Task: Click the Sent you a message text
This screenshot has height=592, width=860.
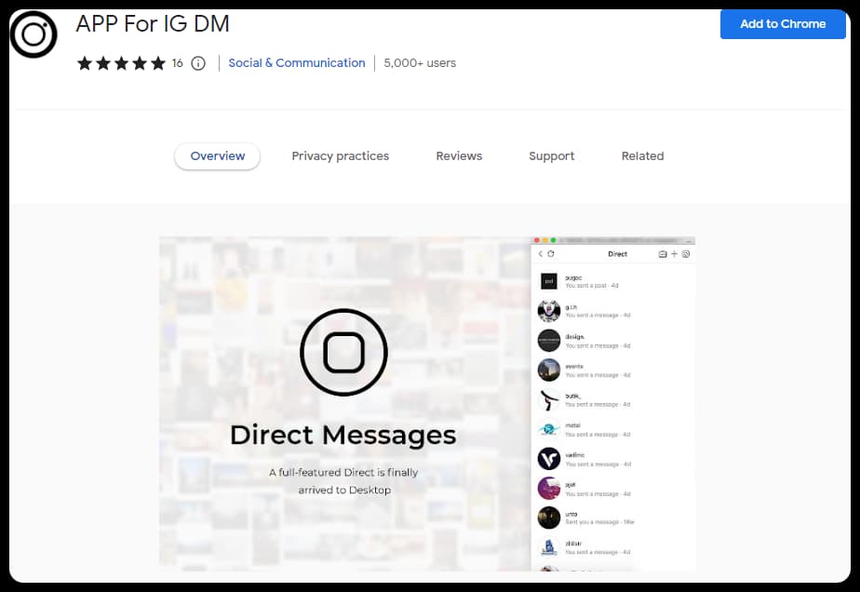Action: (x=599, y=522)
